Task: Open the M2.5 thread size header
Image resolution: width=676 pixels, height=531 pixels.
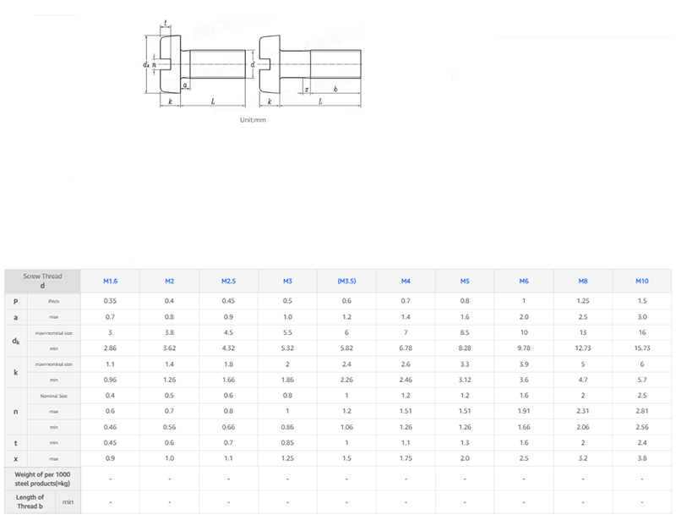Action: pyautogui.click(x=228, y=281)
